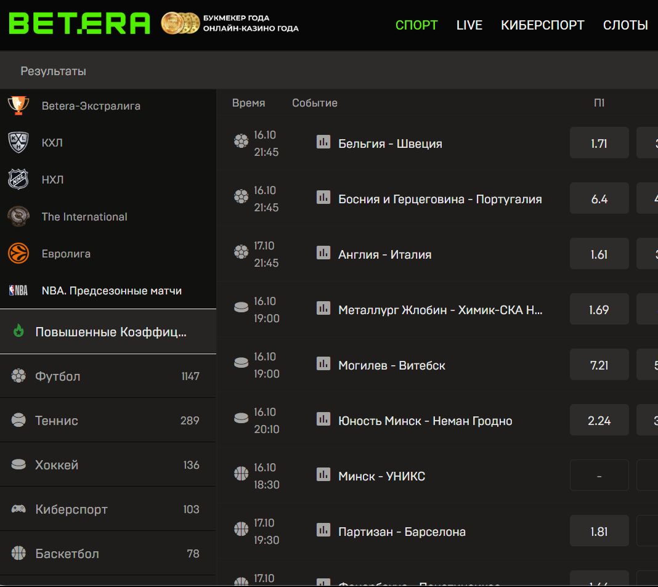
Task: Select П1 odds 7.21 for Могилев
Action: pos(599,364)
